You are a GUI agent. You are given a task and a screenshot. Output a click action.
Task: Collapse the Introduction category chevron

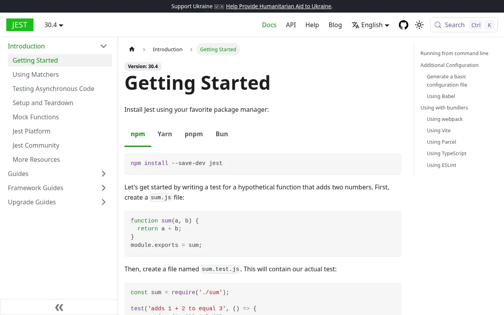(104, 46)
